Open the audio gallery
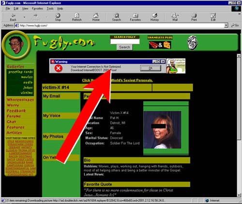The width and height of the screenshot is (242, 204). tap(28, 82)
